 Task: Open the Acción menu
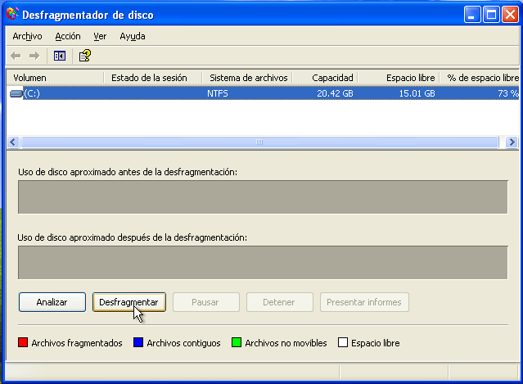[x=68, y=36]
